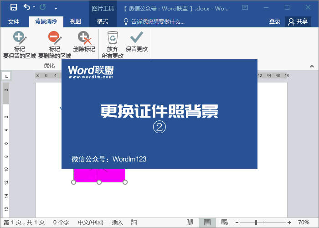Open zoom dialog via 70%
Viewport: 319px width, 228px height.
(304, 223)
